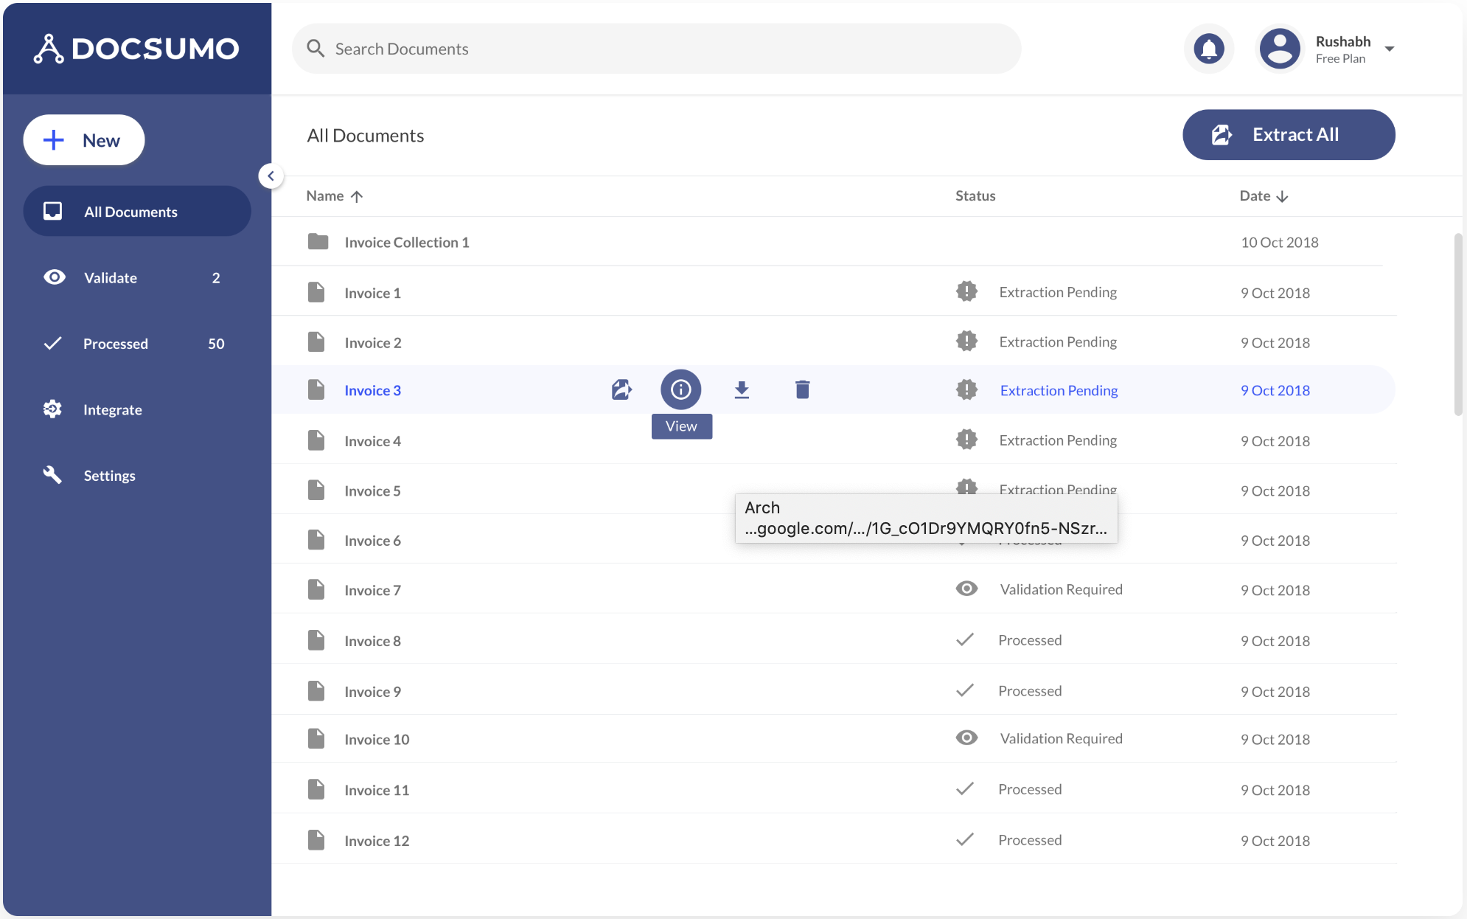This screenshot has width=1467, height=919.
Task: Sort documents by the Date column arrow
Action: click(x=1282, y=196)
